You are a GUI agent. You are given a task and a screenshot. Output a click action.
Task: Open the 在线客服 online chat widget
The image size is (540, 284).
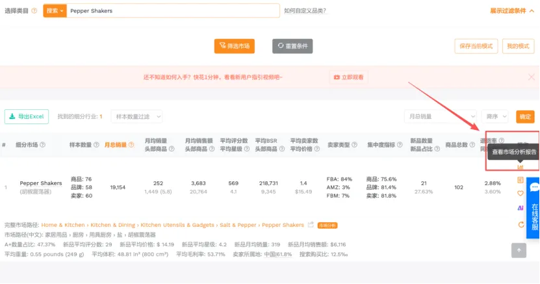pyautogui.click(x=534, y=208)
